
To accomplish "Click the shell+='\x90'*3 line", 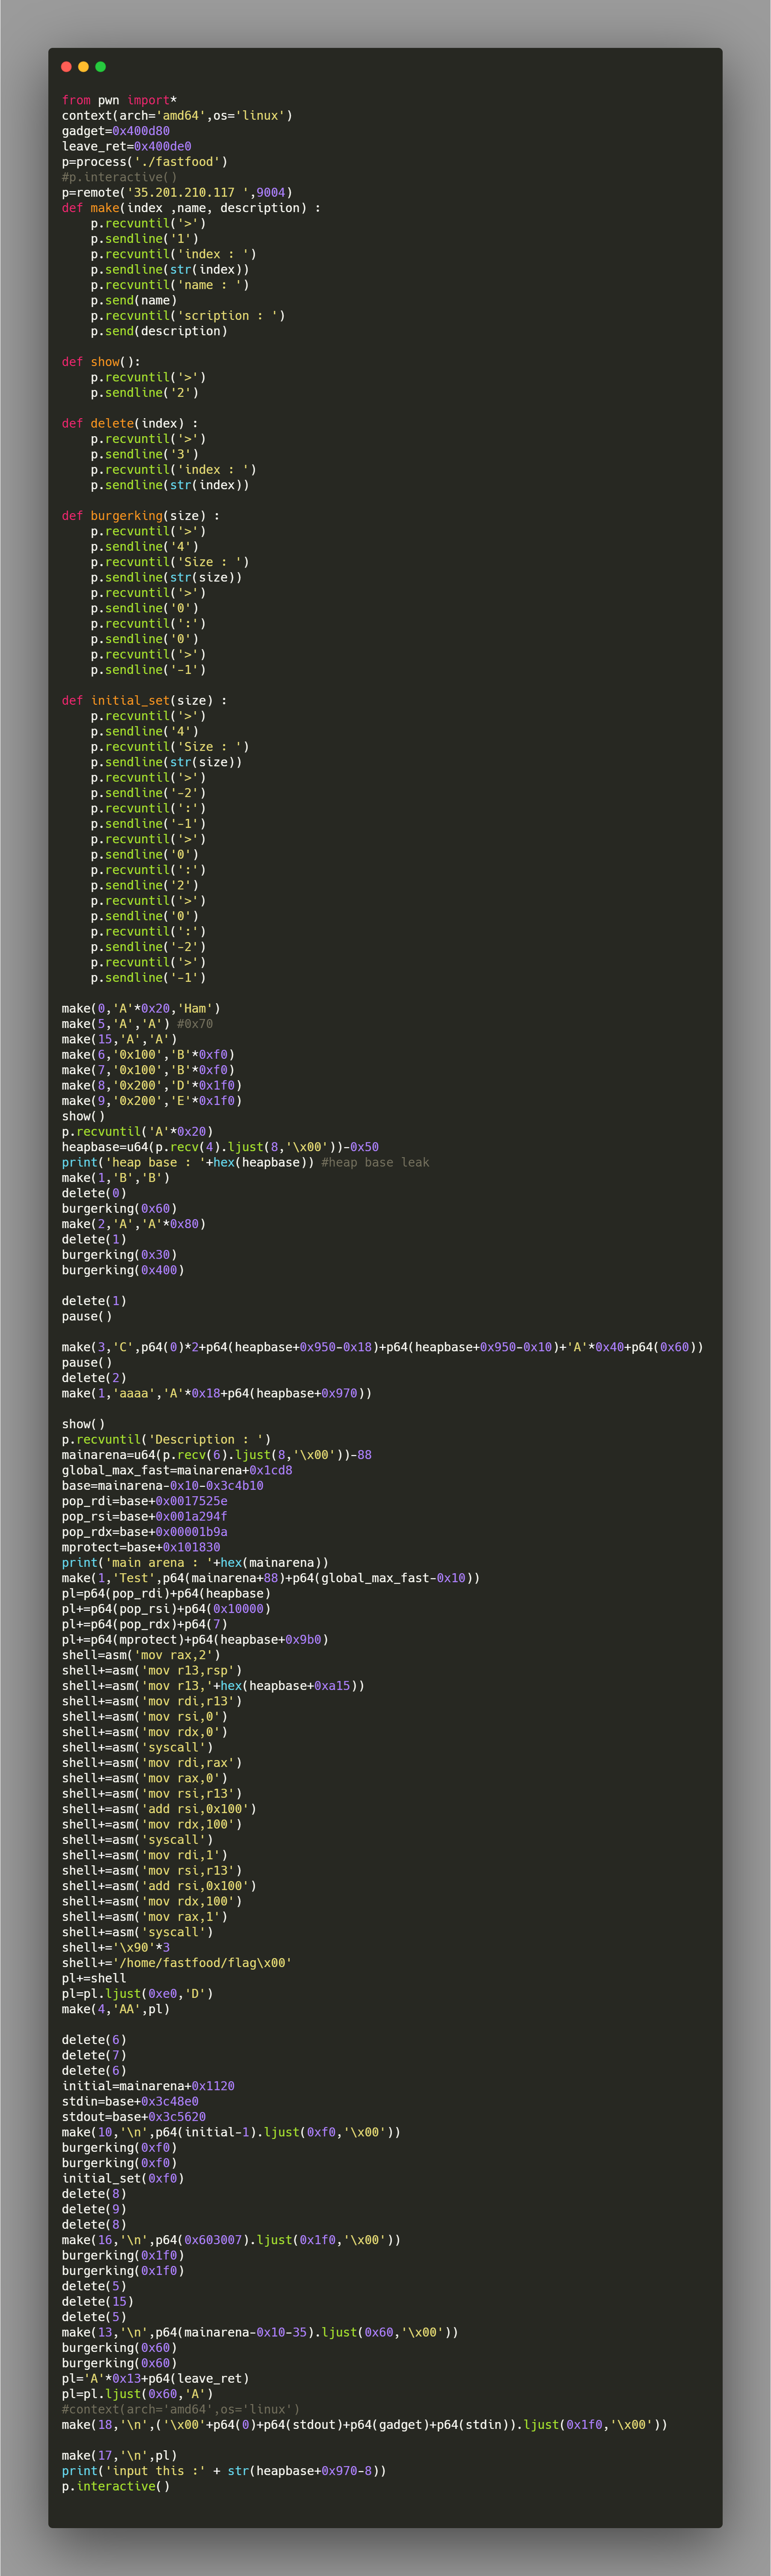I will click(116, 1947).
